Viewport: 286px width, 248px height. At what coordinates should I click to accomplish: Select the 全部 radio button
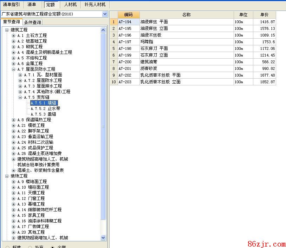click(x=53, y=247)
